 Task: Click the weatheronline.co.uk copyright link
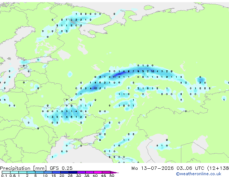(198, 174)
